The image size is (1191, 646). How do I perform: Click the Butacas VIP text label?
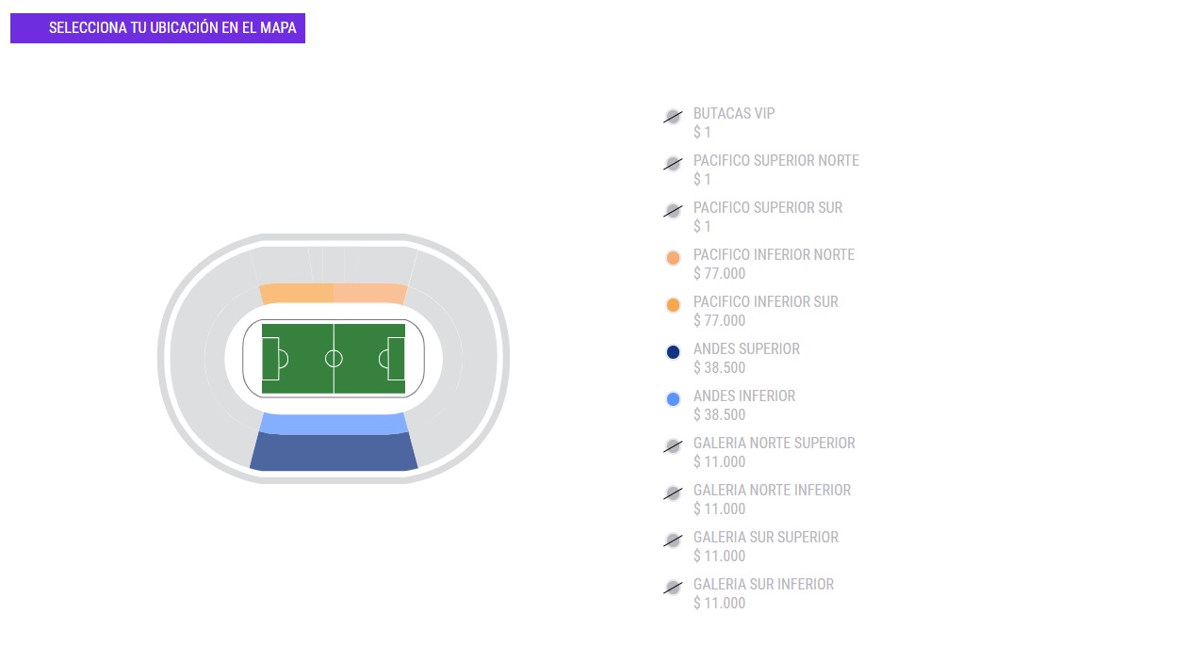click(734, 113)
